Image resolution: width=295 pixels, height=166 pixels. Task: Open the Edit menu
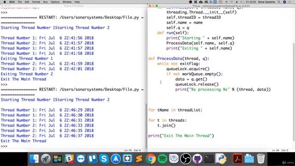[27, 2]
